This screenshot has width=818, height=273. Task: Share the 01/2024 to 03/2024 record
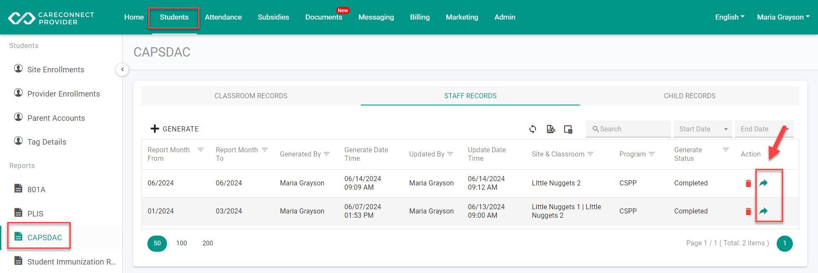click(x=763, y=211)
